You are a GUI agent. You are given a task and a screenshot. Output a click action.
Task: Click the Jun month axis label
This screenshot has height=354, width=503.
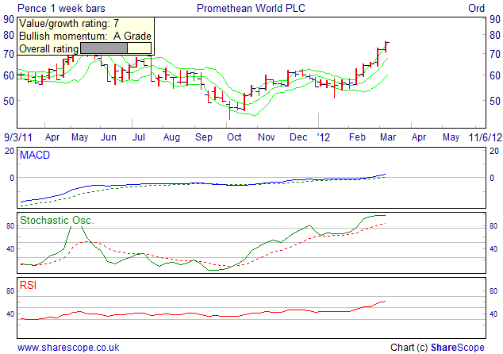tap(109, 137)
